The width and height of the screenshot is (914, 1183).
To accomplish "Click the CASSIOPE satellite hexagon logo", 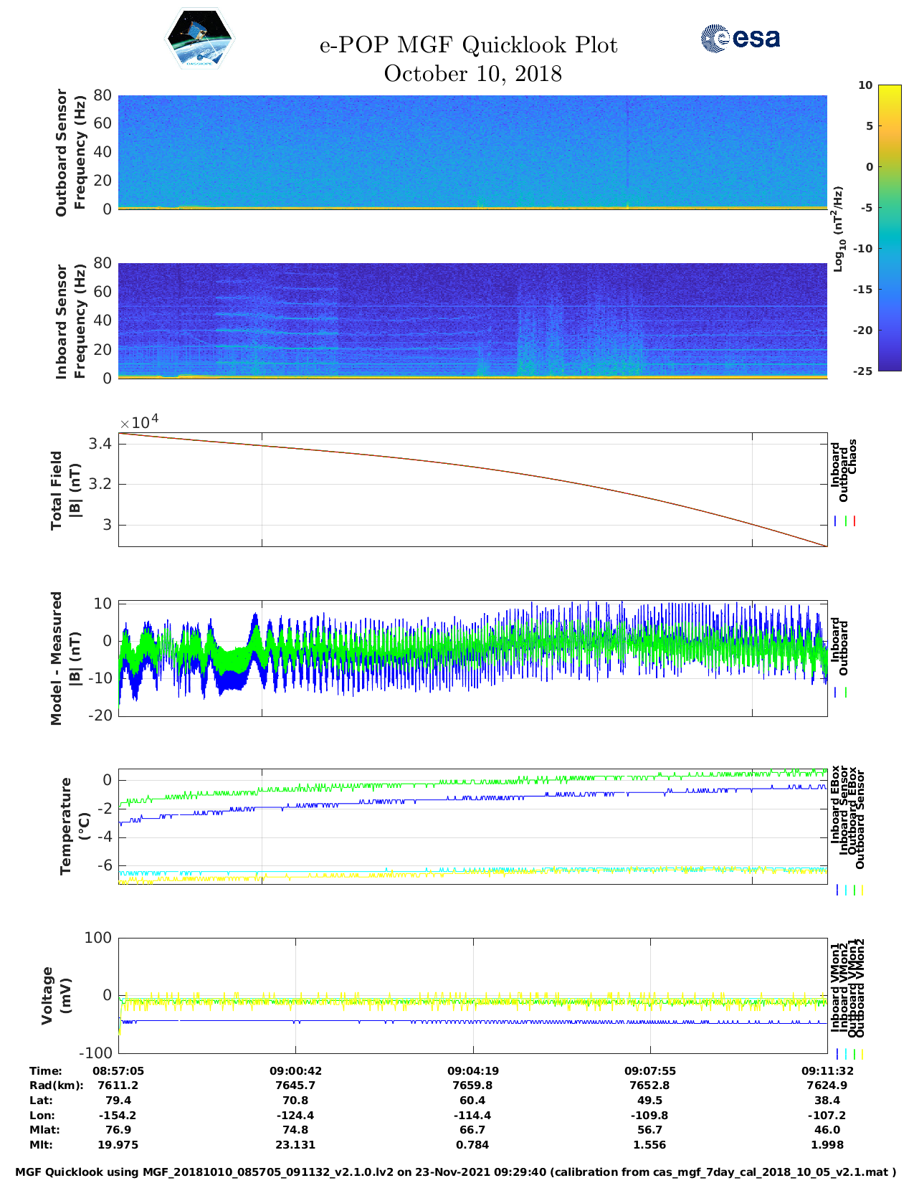I will (x=199, y=39).
